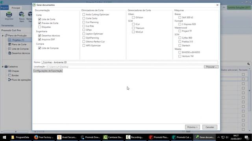Check the GPlan option
The image size is (252, 141).
coord(84,30)
